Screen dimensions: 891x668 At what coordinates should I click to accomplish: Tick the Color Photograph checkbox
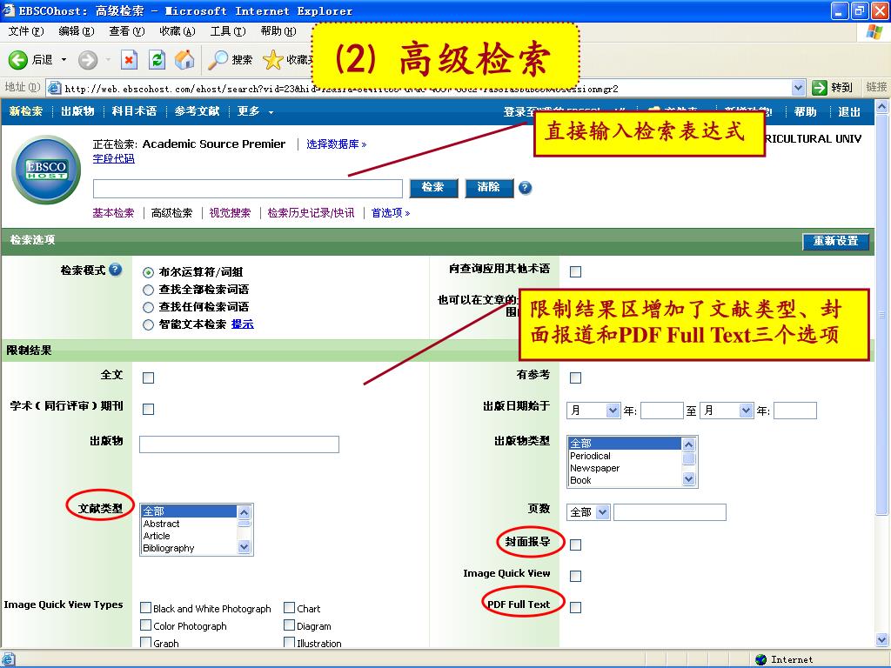click(145, 625)
